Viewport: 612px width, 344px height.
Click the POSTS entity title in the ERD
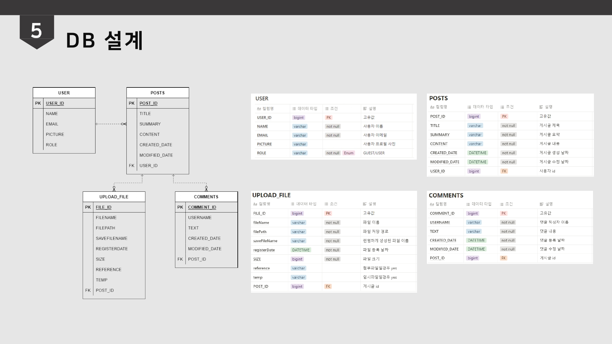pos(158,93)
